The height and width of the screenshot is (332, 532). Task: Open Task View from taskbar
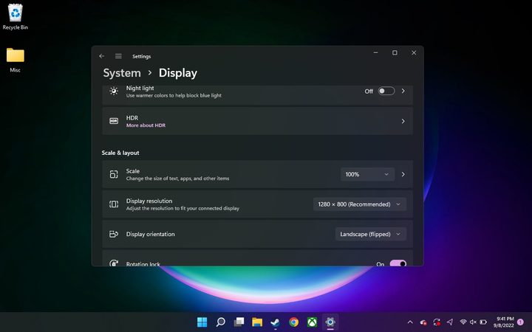coord(239,322)
